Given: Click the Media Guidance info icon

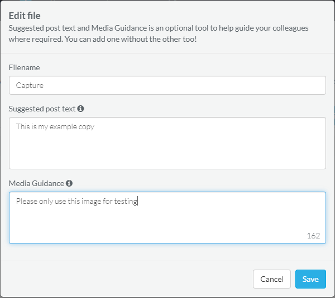Looking at the screenshot, I should 69,183.
